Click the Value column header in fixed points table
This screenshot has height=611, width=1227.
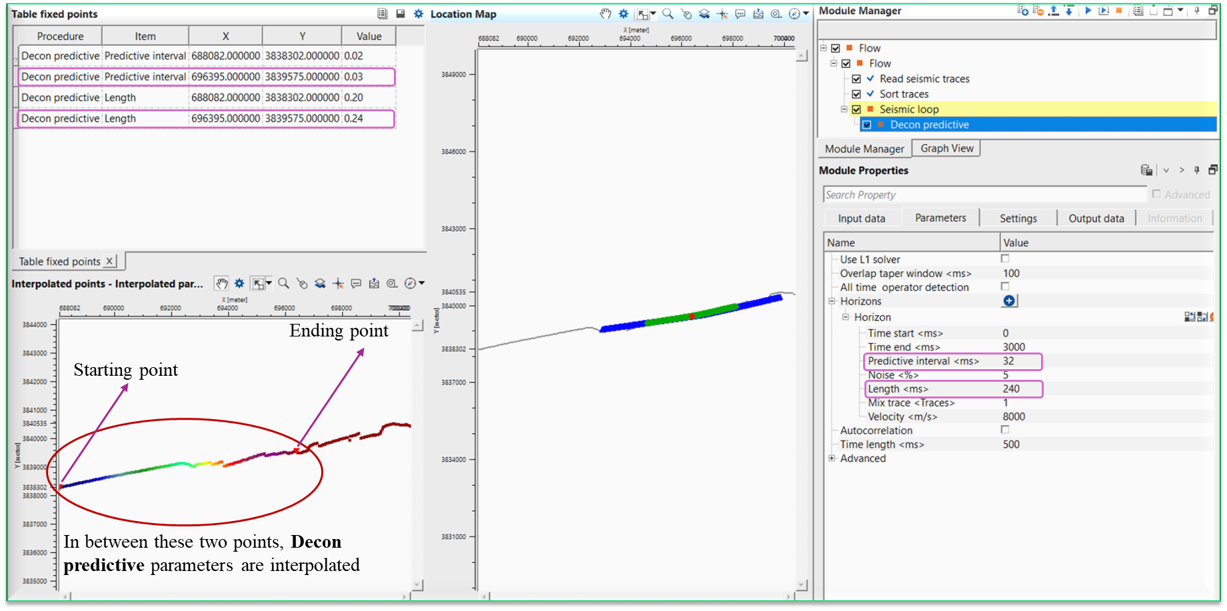369,37
